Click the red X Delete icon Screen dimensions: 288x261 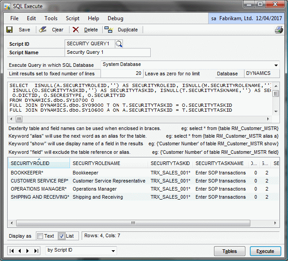[76, 30]
